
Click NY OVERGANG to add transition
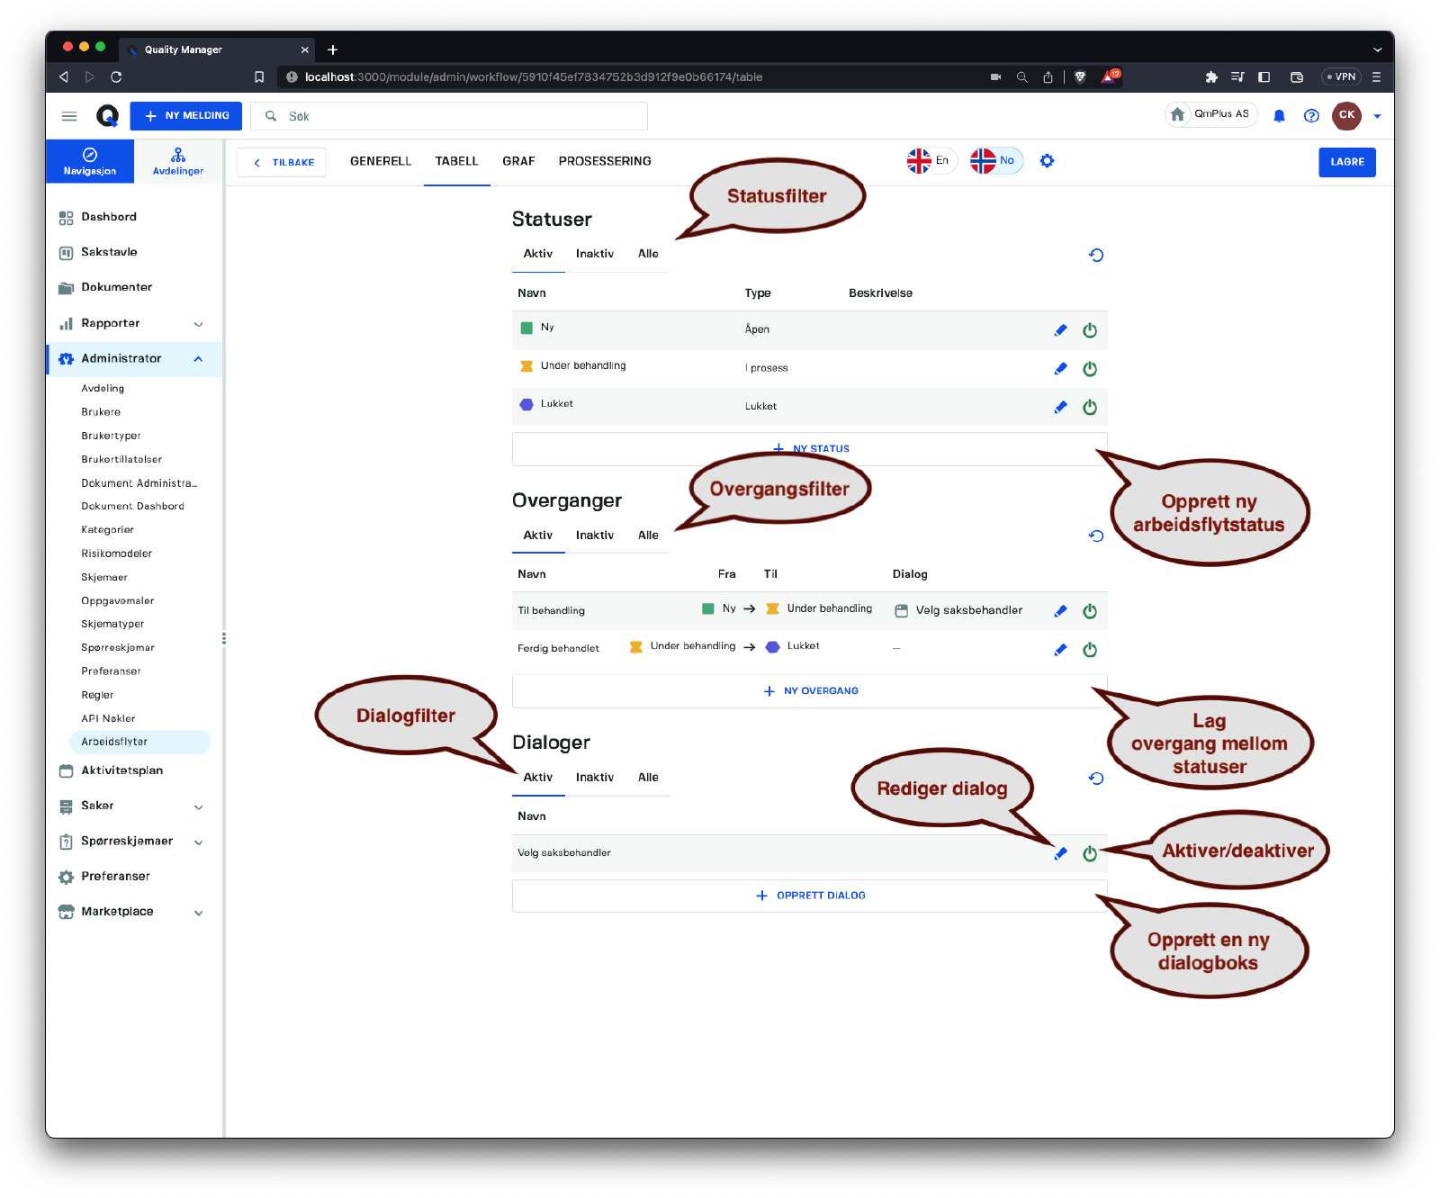(x=810, y=691)
